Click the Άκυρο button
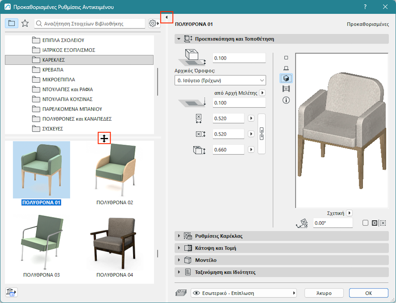Screen dimensions: 396x303 (324, 293)
